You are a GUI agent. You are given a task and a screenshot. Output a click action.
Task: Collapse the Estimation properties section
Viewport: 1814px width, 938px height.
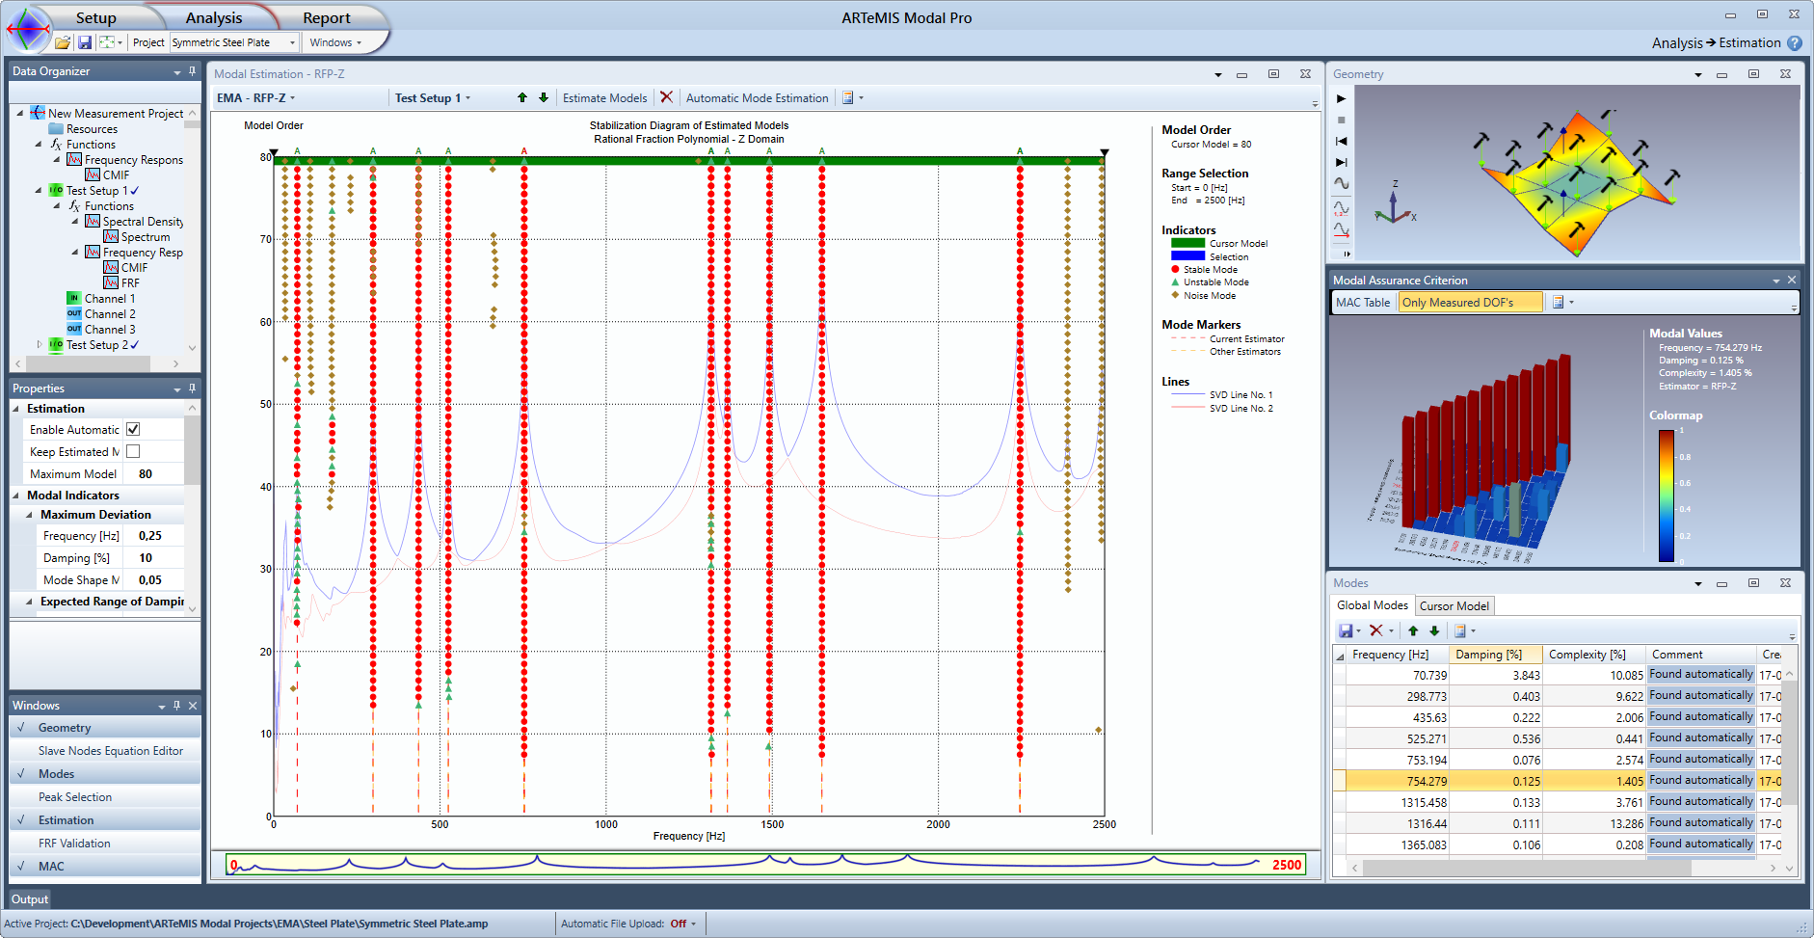point(16,409)
